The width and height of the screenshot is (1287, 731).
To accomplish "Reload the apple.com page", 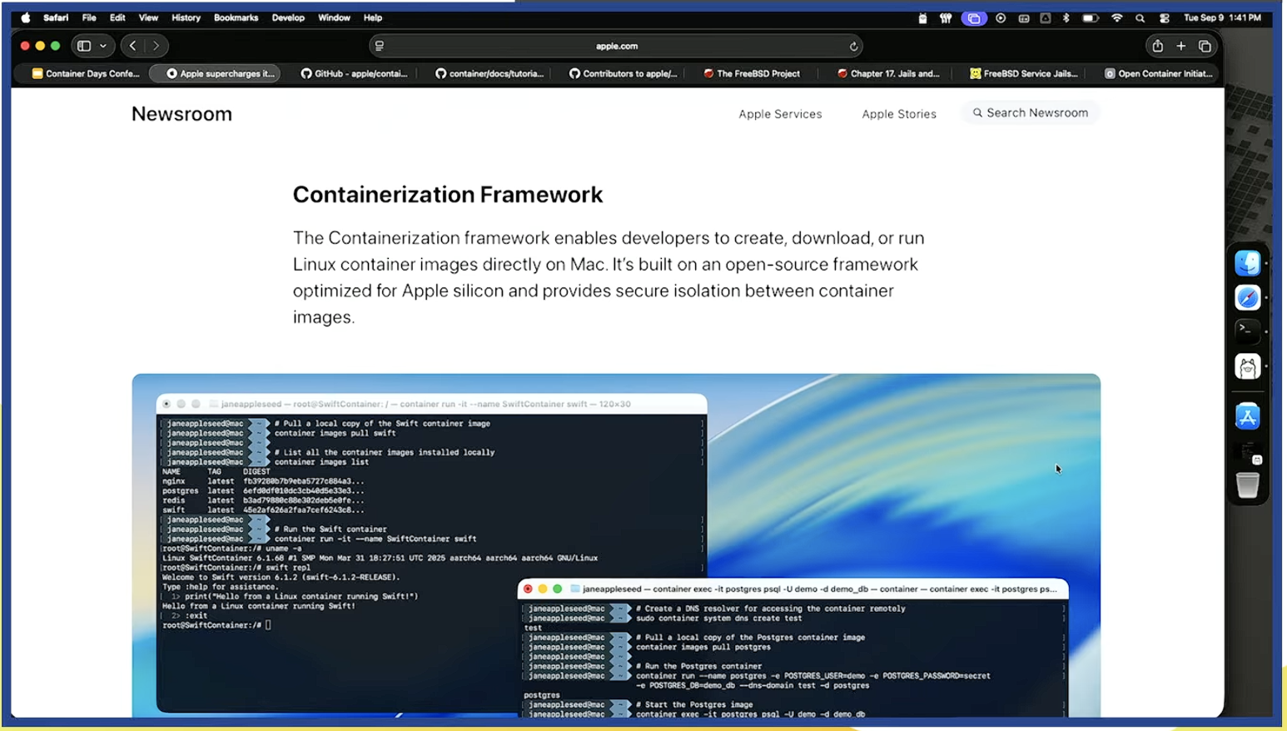I will point(853,47).
